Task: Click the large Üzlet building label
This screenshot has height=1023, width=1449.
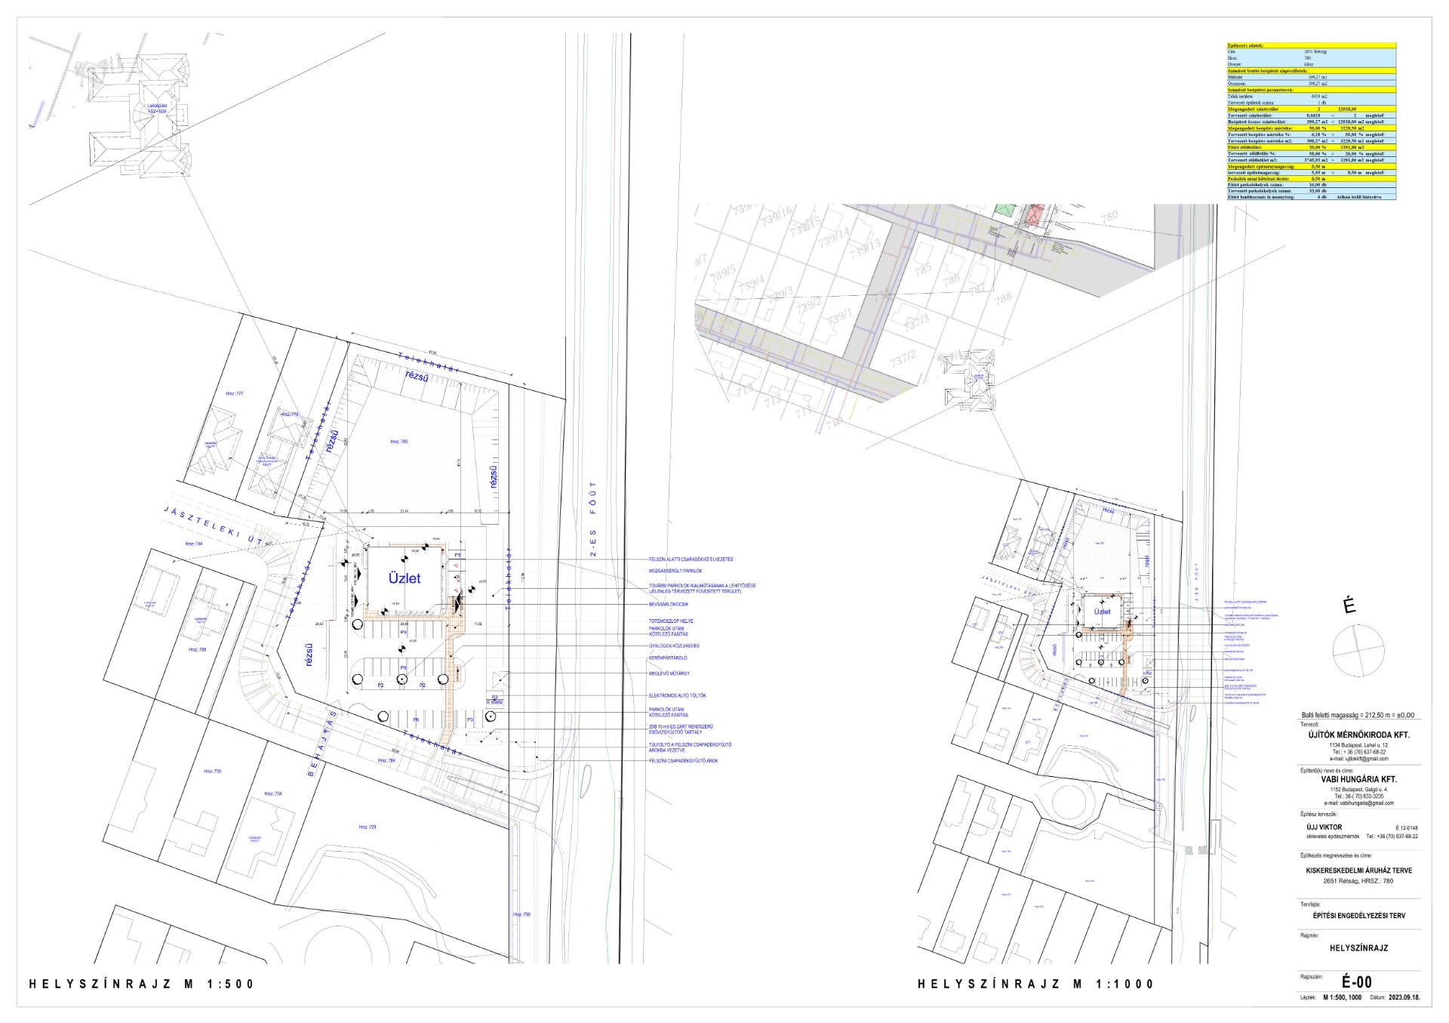Action: coord(405,578)
